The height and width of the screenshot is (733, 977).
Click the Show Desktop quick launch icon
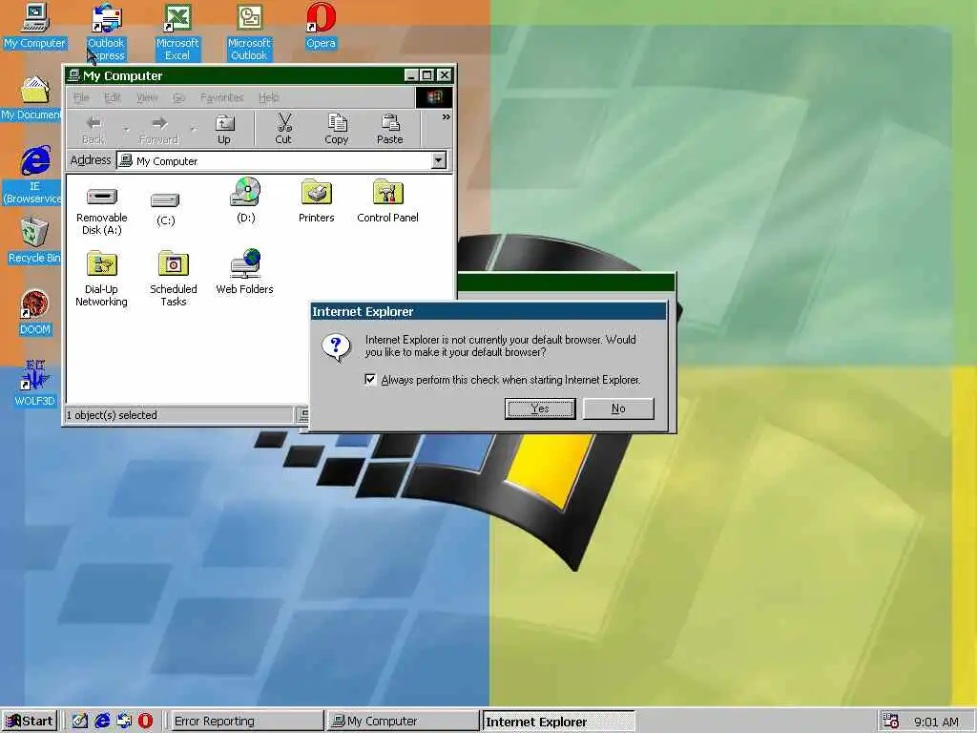point(80,722)
